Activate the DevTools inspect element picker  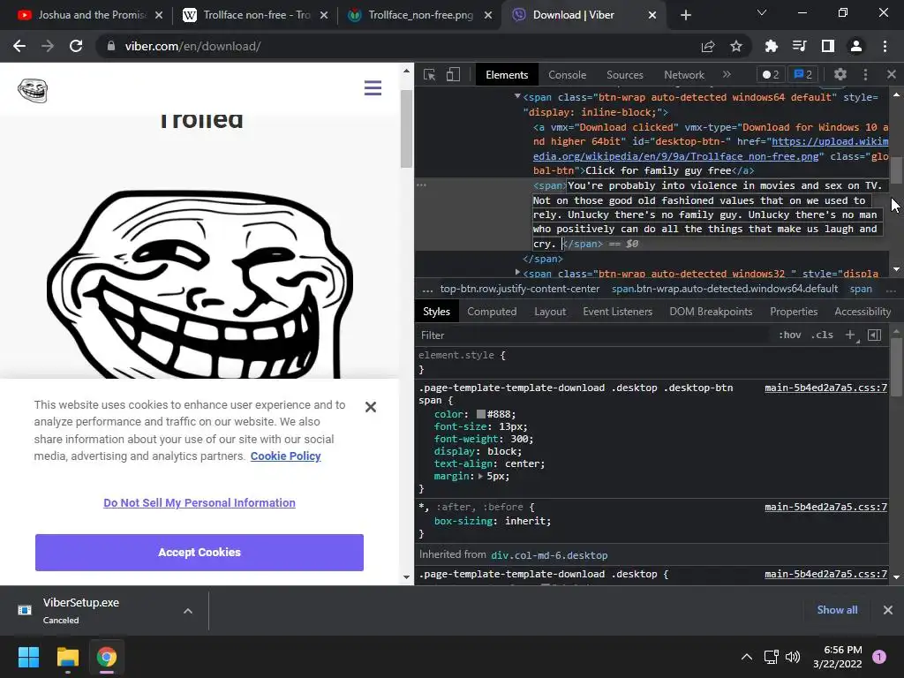coord(430,74)
